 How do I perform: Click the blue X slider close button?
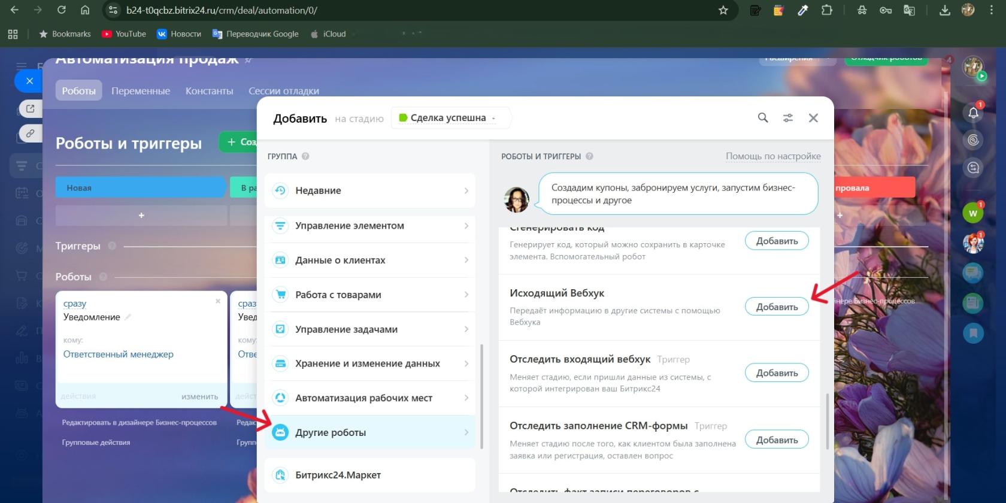point(29,81)
